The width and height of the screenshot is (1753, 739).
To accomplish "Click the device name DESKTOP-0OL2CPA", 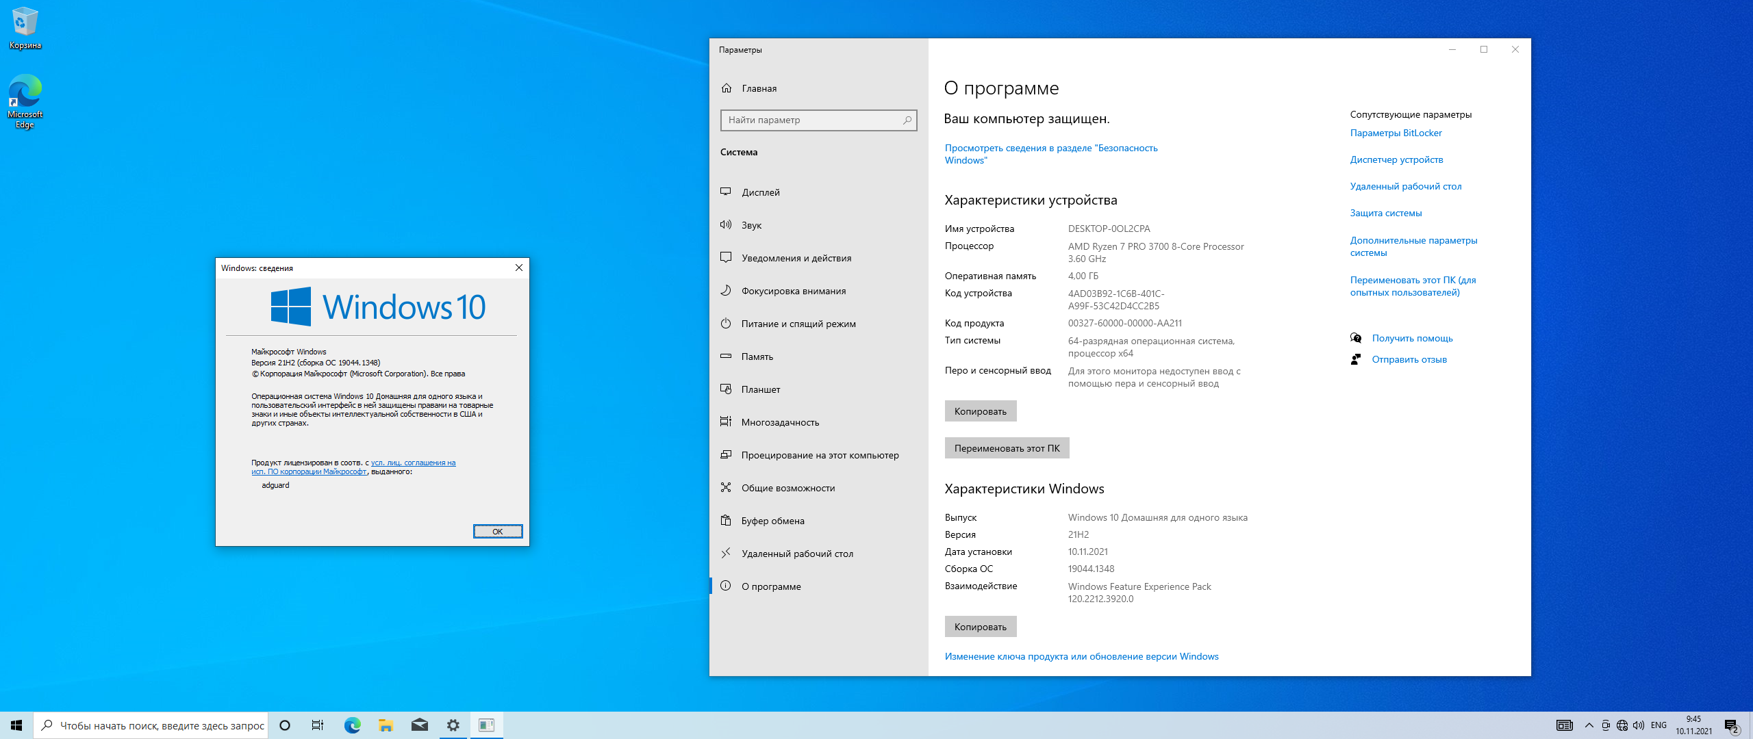I will 1109,229.
